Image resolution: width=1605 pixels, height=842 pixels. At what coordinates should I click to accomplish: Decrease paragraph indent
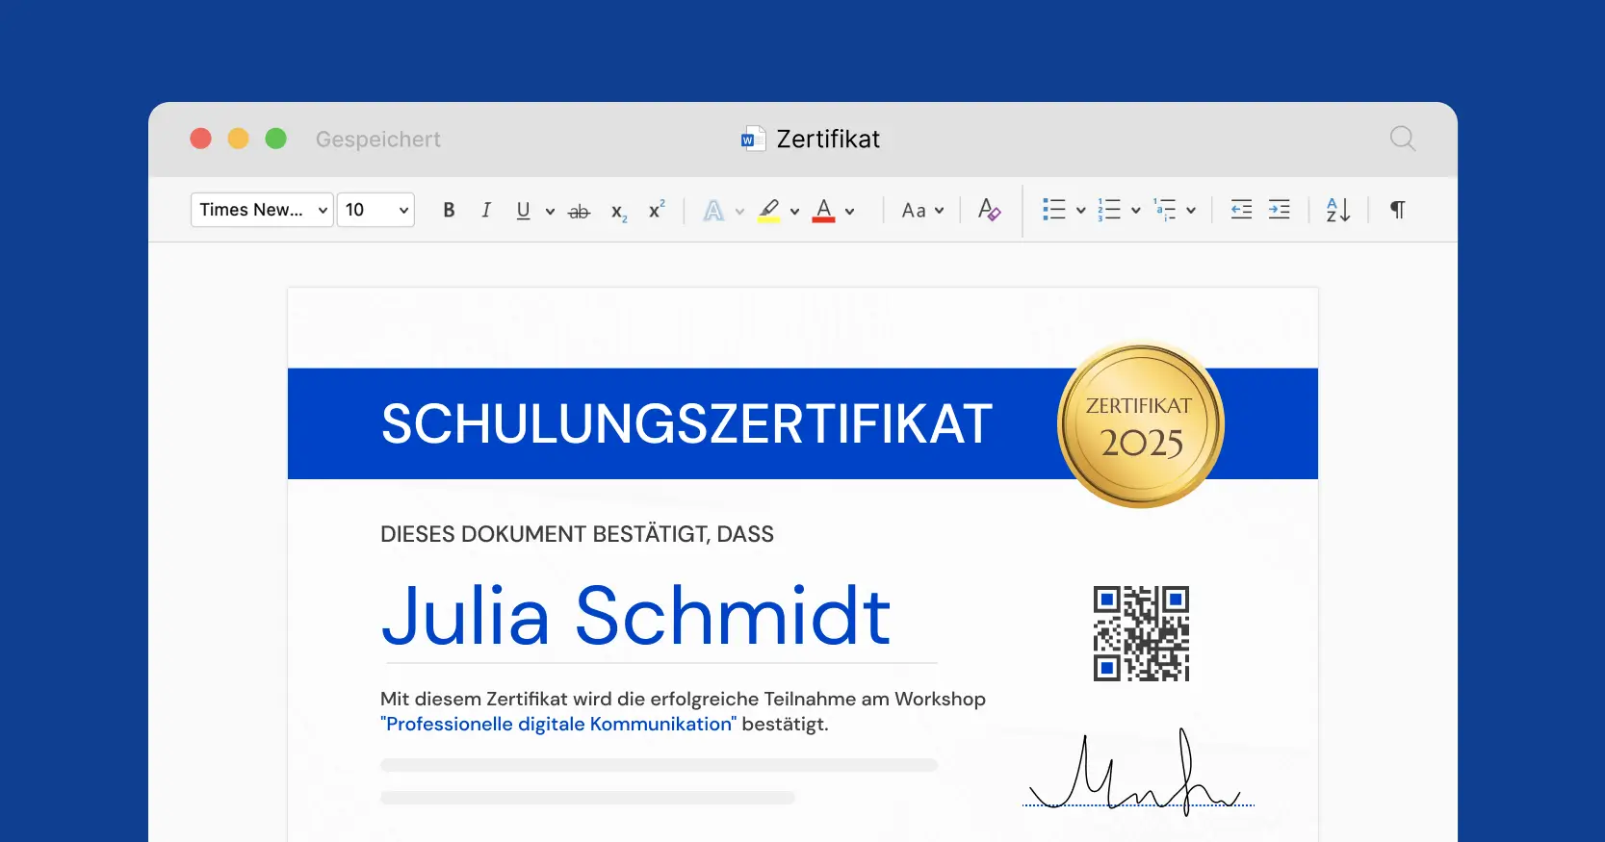pos(1241,210)
